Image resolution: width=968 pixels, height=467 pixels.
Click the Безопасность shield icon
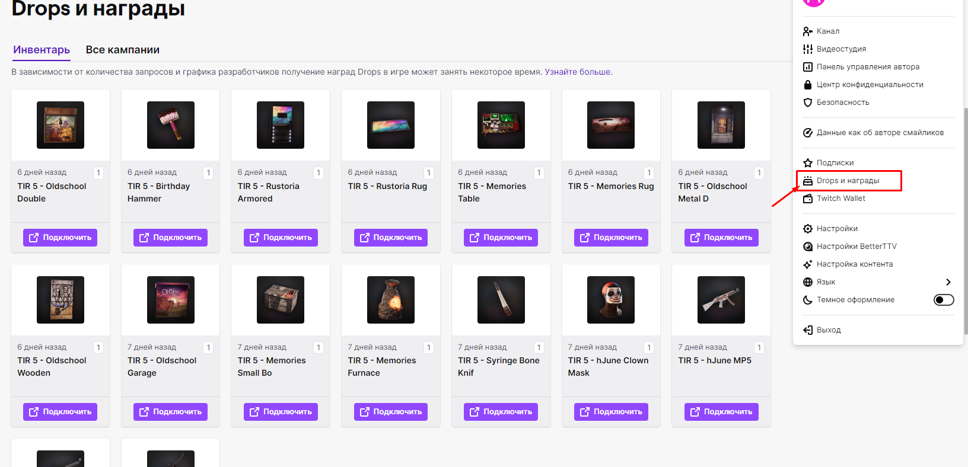pos(807,103)
